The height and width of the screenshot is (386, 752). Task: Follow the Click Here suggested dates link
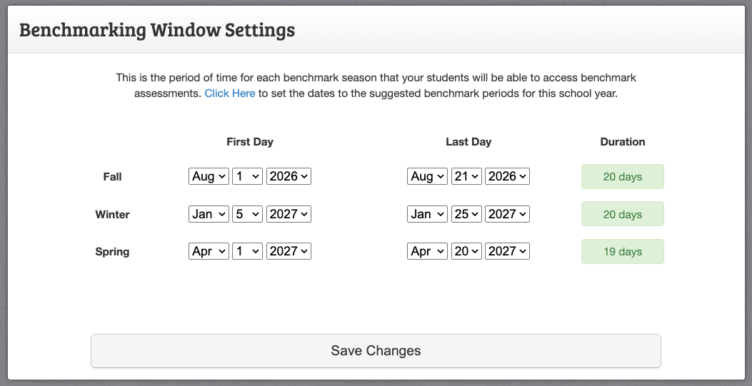[x=230, y=93]
